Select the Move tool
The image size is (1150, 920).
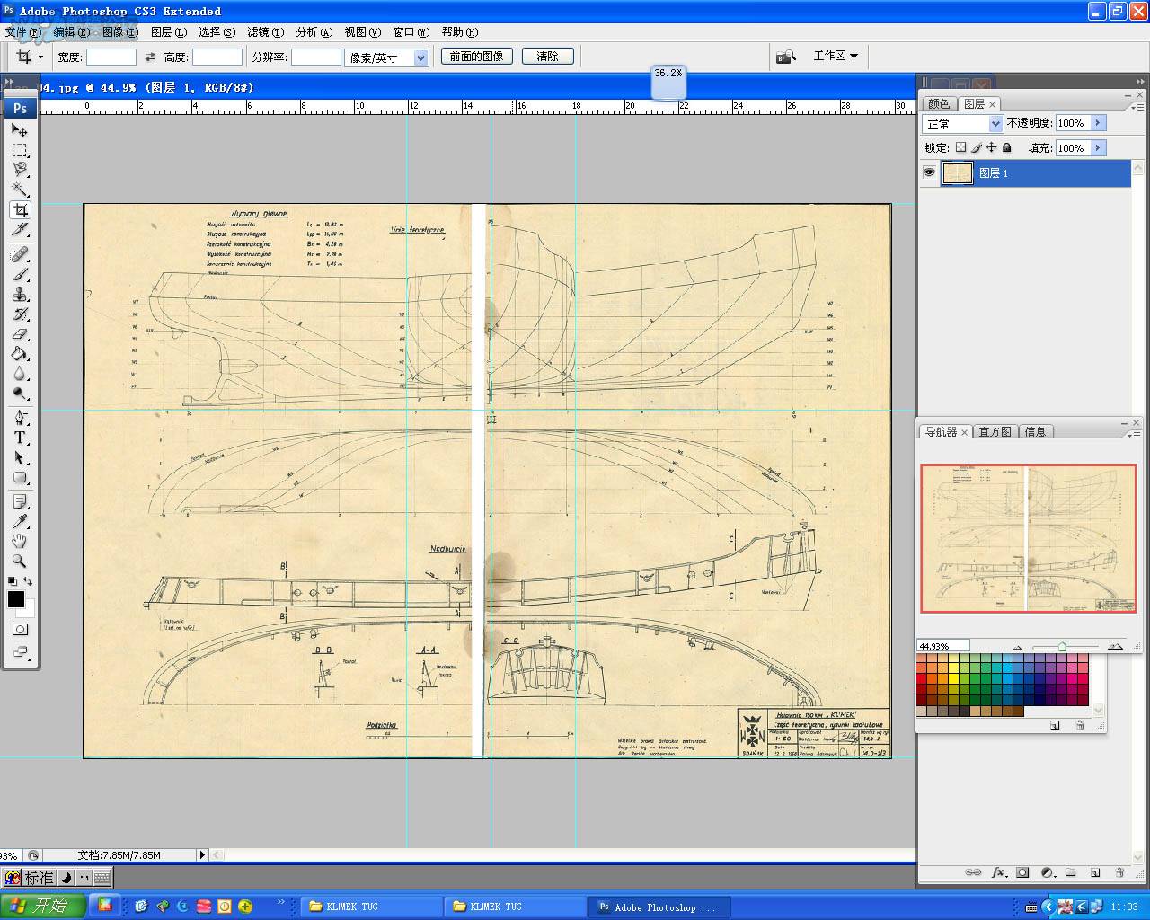pos(20,130)
